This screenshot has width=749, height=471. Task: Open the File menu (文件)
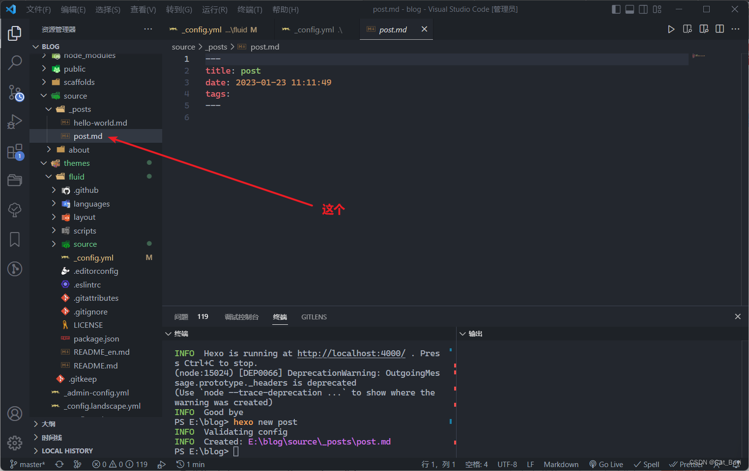[x=38, y=9]
